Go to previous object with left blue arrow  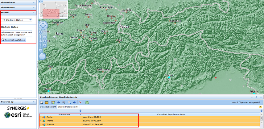pyautogui.click(x=58, y=102)
